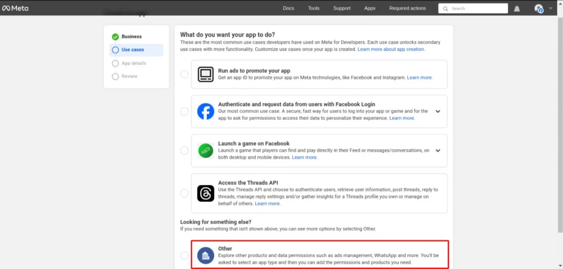The image size is (563, 269).
Task: Click the Run ads monitor icon
Action: click(205, 74)
